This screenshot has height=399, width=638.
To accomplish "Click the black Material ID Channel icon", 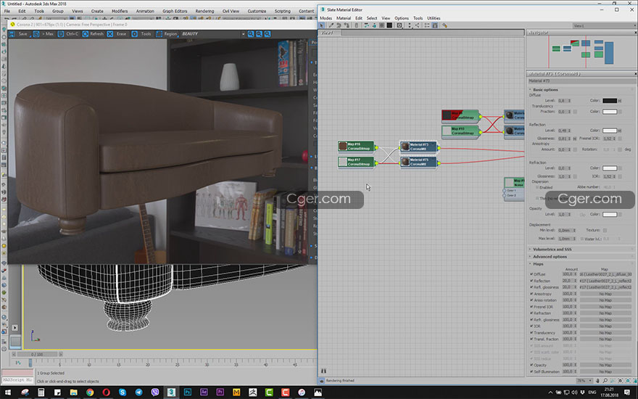I will (x=389, y=25).
